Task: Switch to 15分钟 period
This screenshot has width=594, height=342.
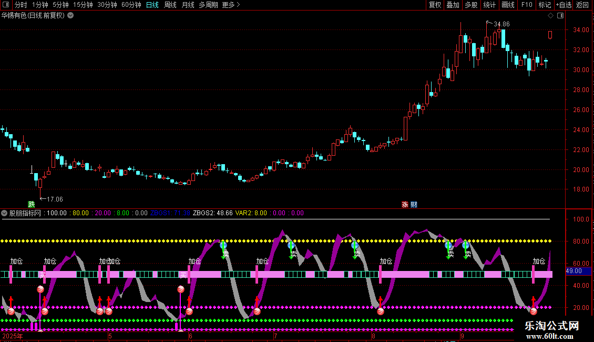Action: click(83, 5)
